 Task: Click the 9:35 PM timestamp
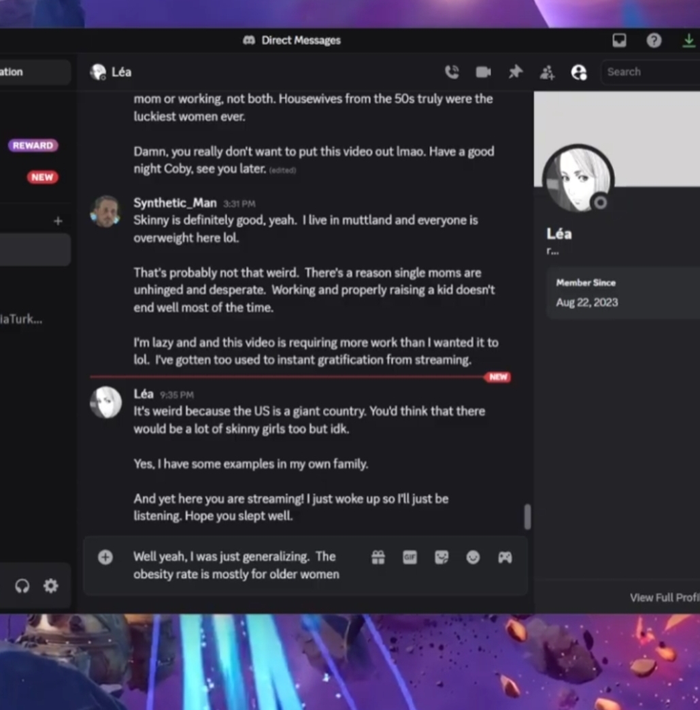point(176,396)
